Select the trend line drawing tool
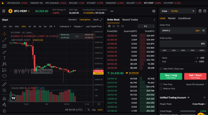 4,40
